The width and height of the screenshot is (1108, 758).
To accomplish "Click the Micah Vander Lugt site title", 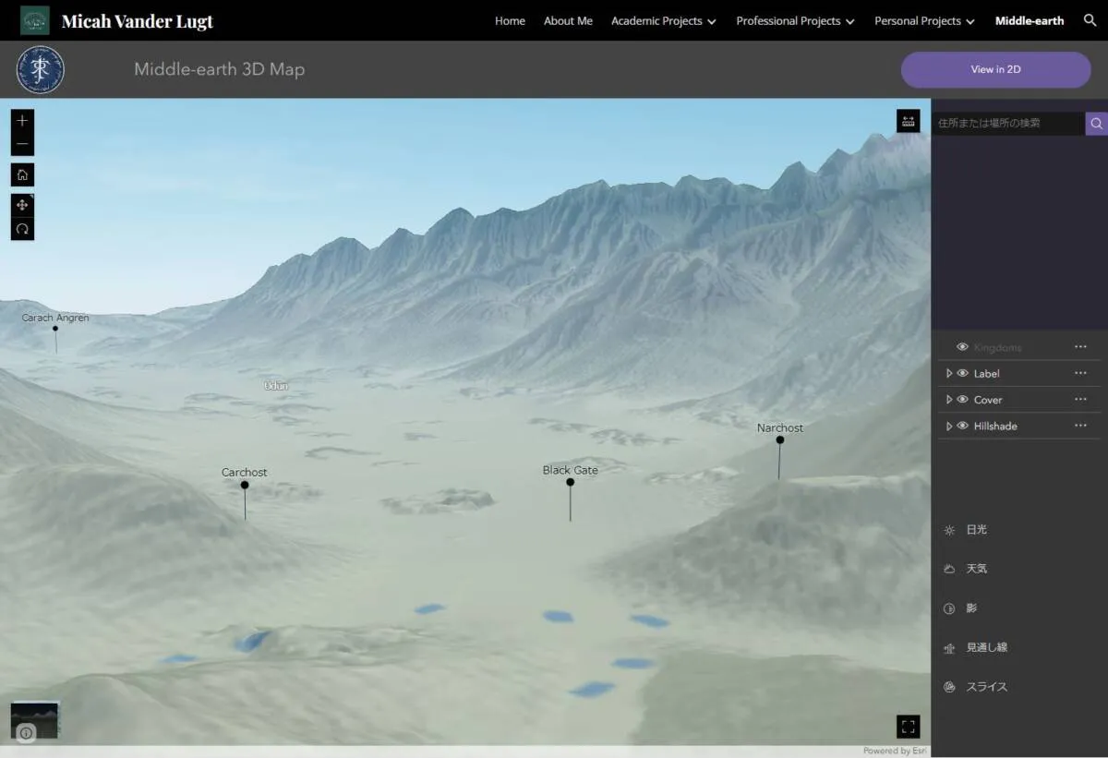I will coord(137,21).
